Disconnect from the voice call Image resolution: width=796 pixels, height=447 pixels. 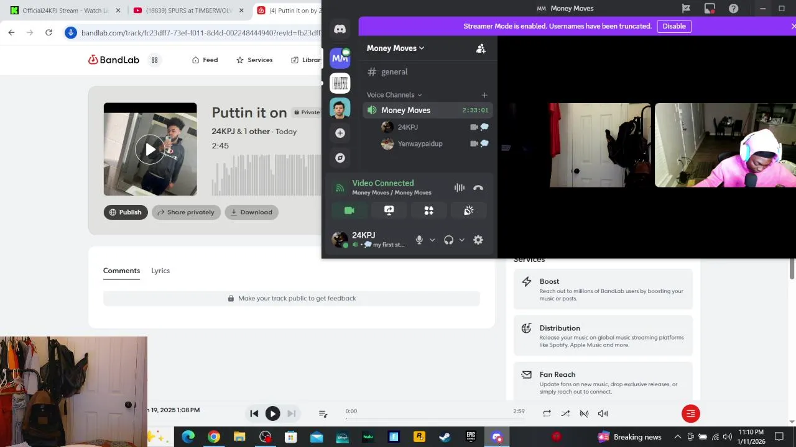tap(478, 187)
